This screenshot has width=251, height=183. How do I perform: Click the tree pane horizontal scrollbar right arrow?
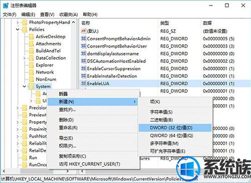coord(67,171)
